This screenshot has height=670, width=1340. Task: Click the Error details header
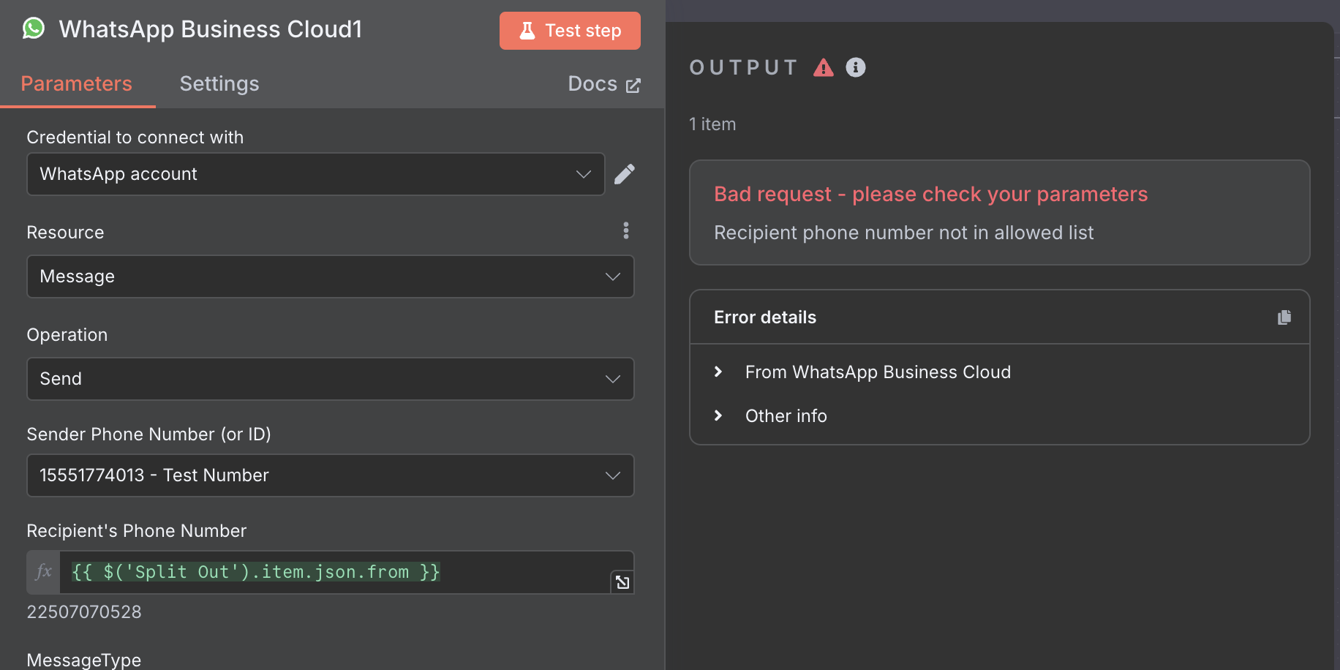click(x=765, y=317)
